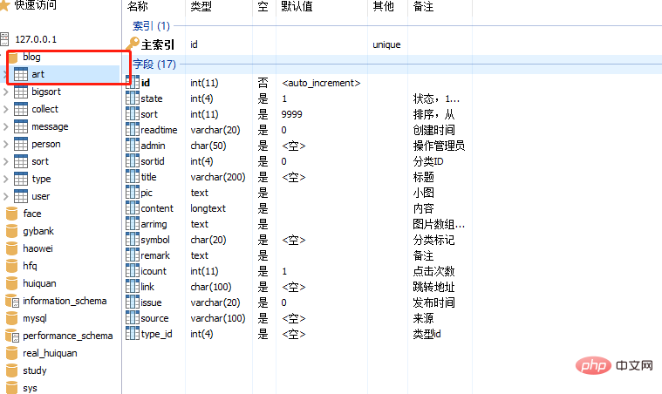Click the art table icon in tree
The width and height of the screenshot is (662, 394).
click(x=21, y=74)
